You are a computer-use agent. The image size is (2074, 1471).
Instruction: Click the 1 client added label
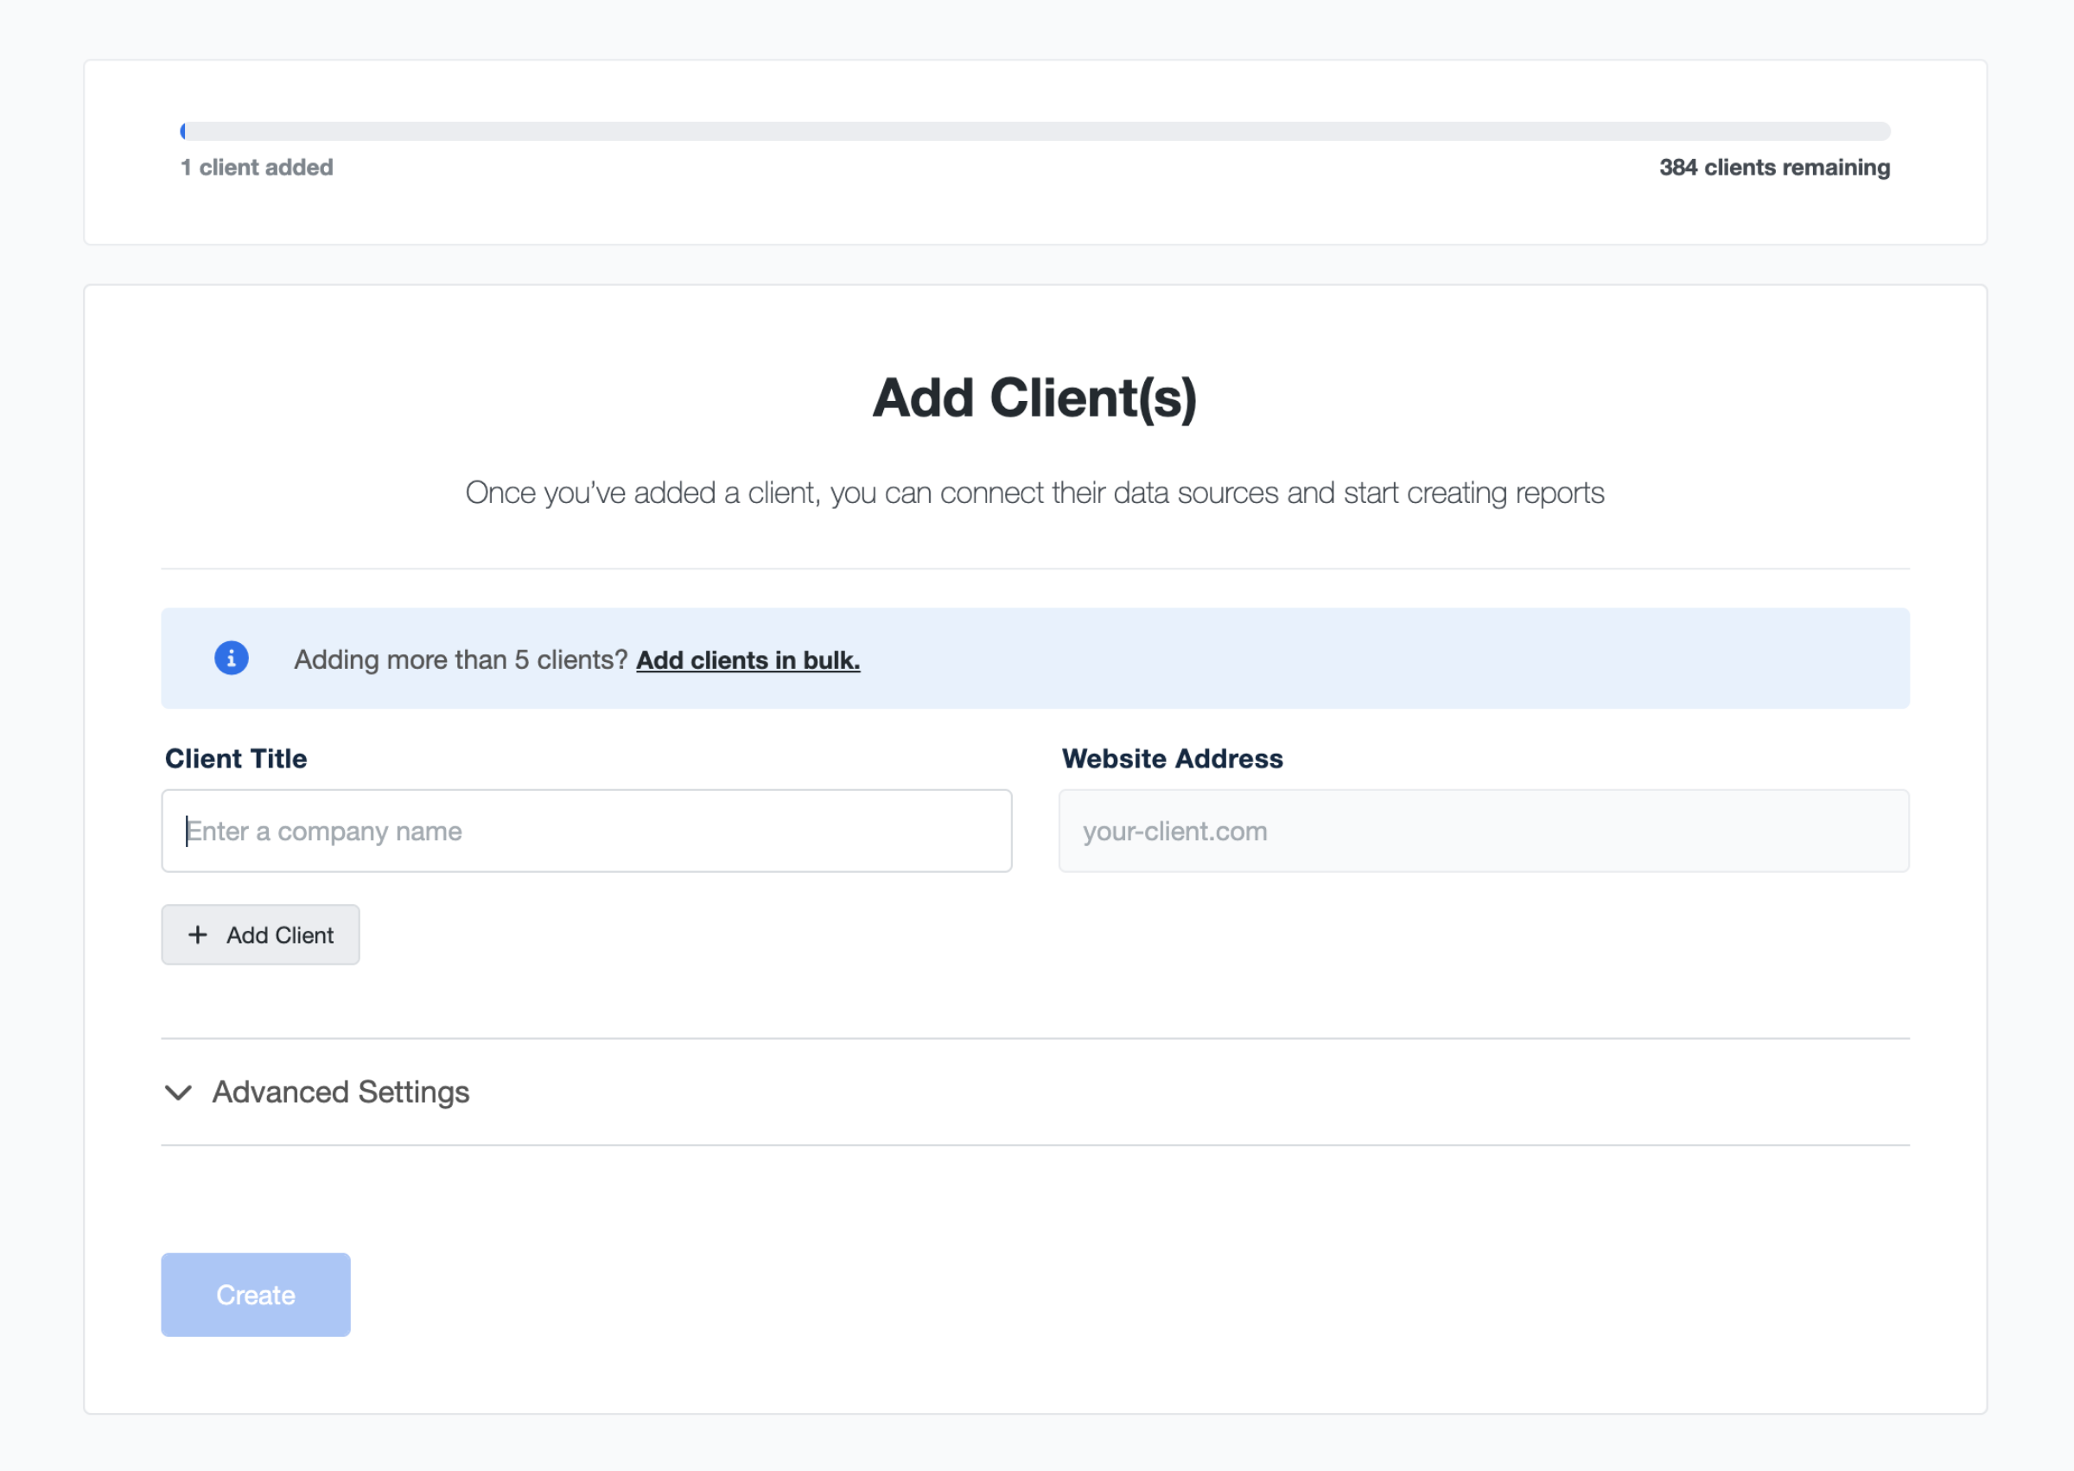coord(257,168)
